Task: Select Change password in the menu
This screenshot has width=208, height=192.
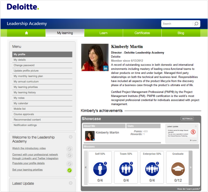Action: (x=42, y=65)
